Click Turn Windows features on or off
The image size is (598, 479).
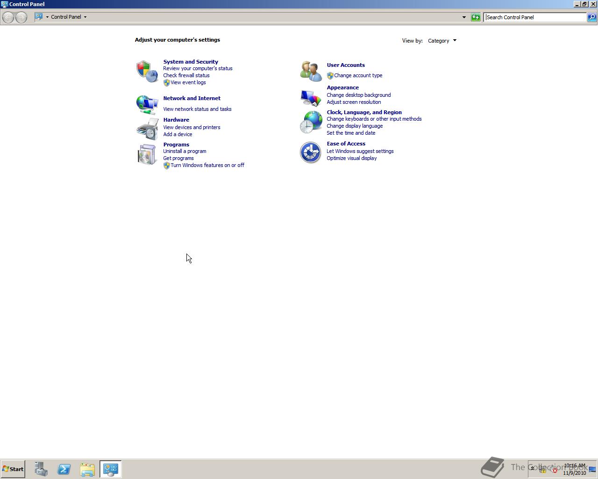click(207, 165)
